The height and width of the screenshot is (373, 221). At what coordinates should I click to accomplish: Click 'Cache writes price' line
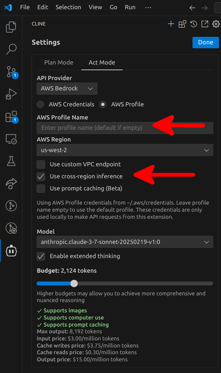click(88, 346)
